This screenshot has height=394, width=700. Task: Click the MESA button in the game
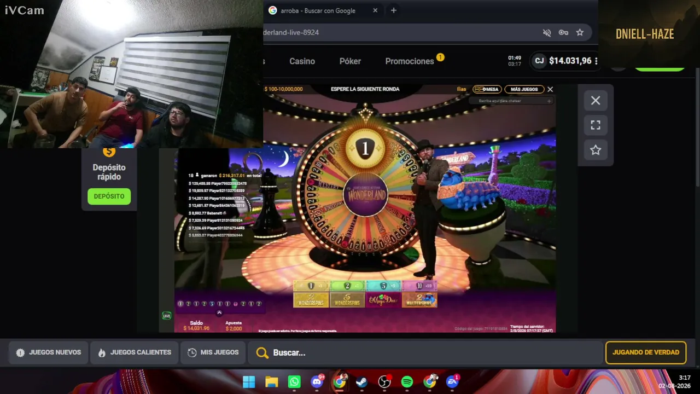(487, 89)
